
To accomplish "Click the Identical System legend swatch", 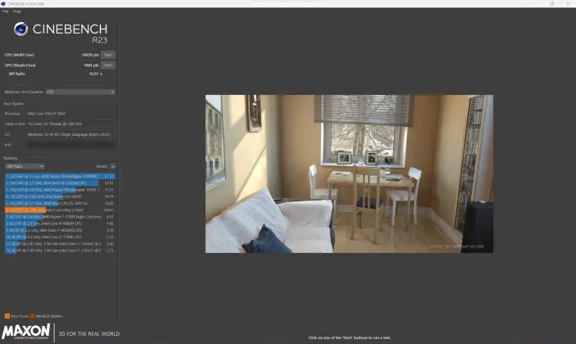I will coord(32,315).
